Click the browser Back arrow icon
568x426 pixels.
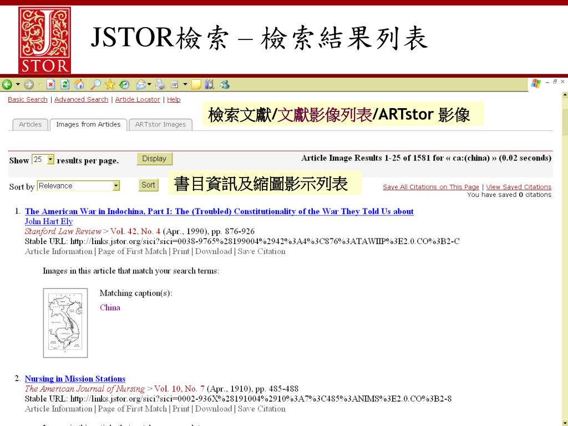coord(7,85)
